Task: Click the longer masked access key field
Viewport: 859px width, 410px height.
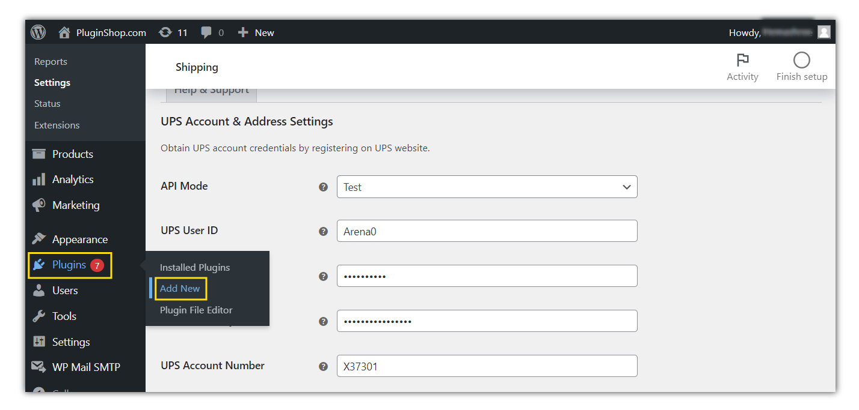Action: pos(487,321)
